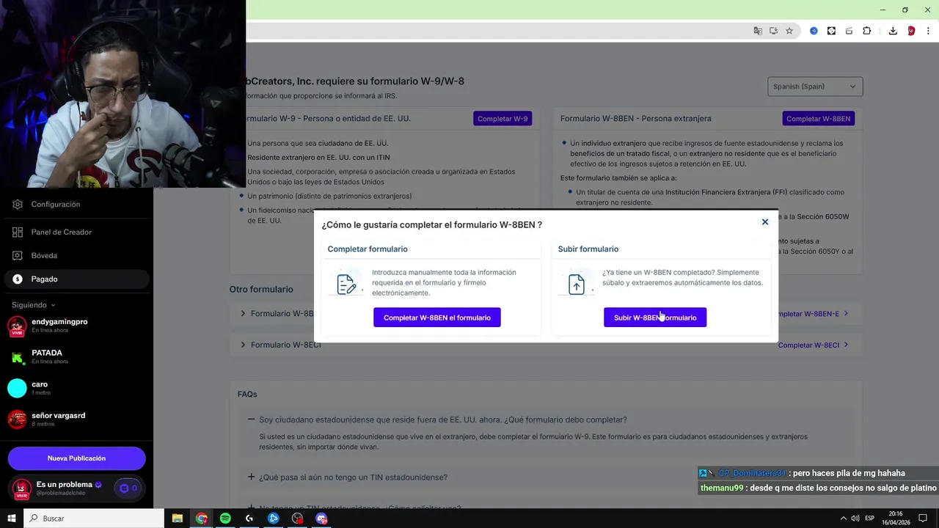Click the blue circular taskbar app icon
The height and width of the screenshot is (528, 939).
tap(274, 518)
